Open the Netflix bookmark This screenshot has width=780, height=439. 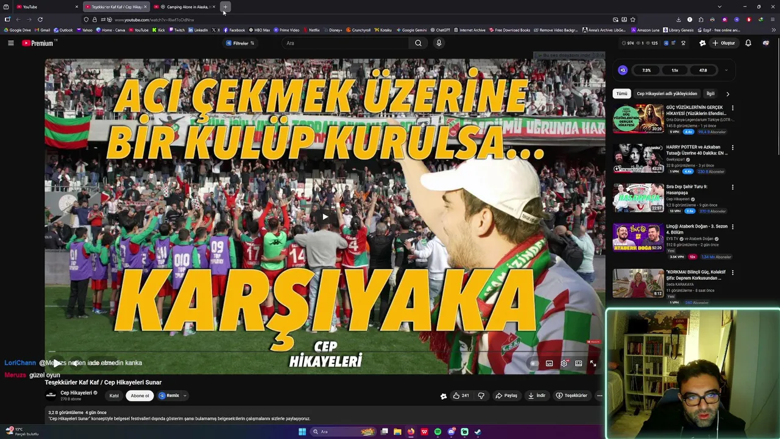(311, 30)
